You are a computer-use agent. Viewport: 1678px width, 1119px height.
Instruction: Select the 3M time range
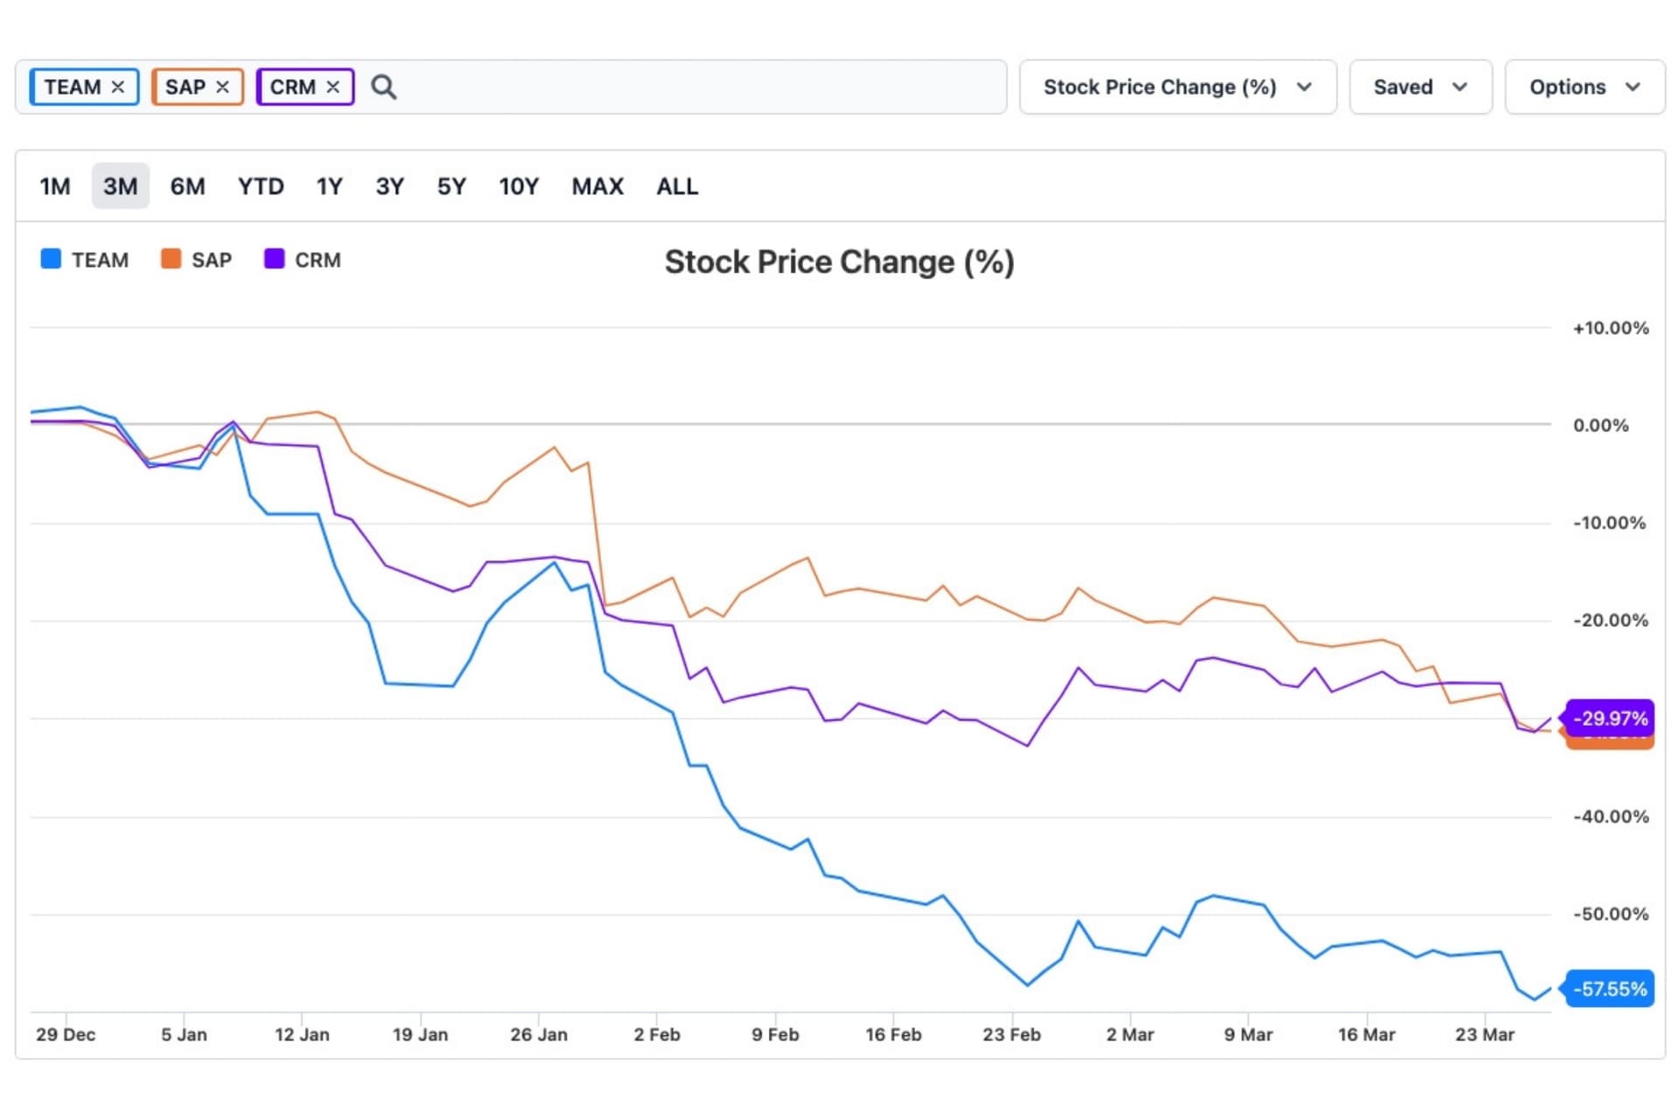coord(121,186)
